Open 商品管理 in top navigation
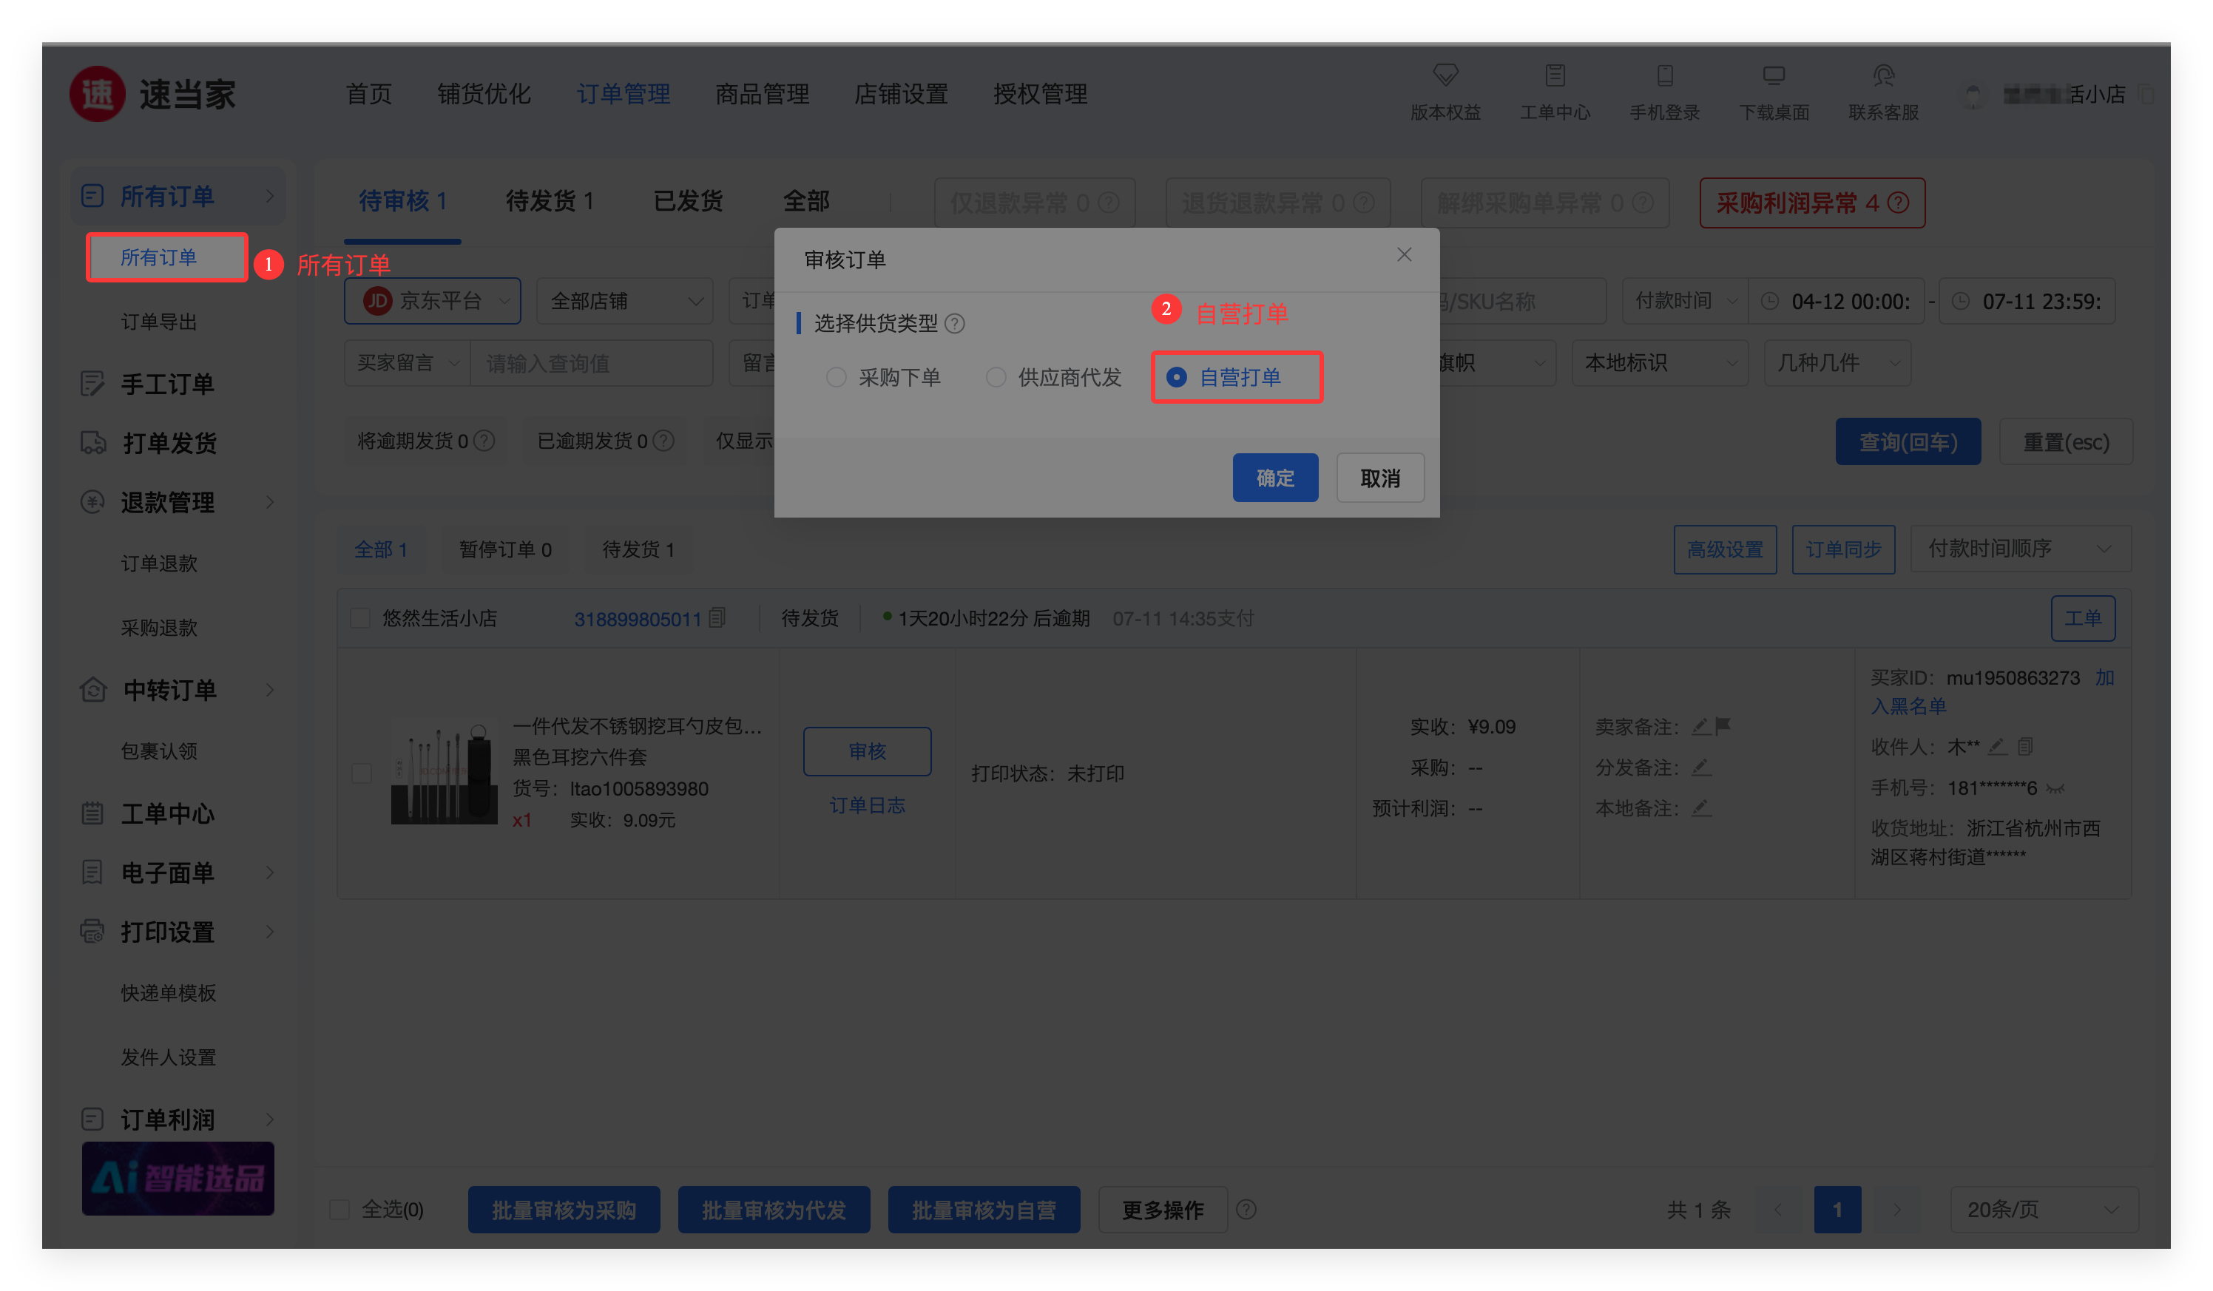 click(761, 94)
